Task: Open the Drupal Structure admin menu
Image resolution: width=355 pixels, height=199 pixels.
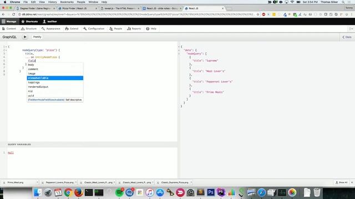Action: point(29,29)
